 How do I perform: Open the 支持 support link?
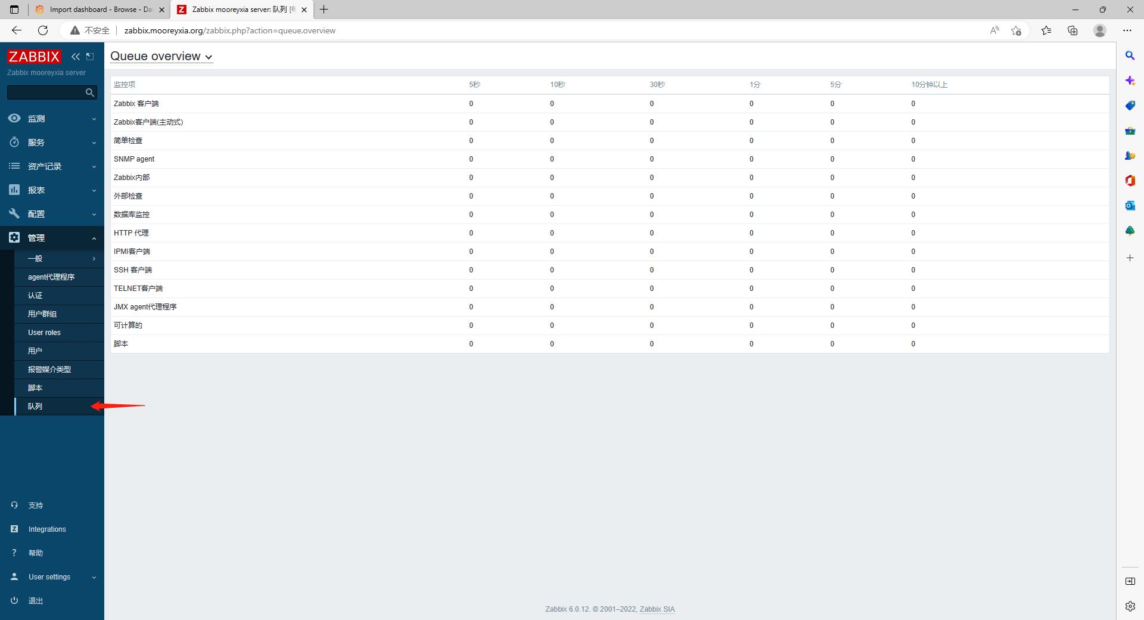click(36, 506)
